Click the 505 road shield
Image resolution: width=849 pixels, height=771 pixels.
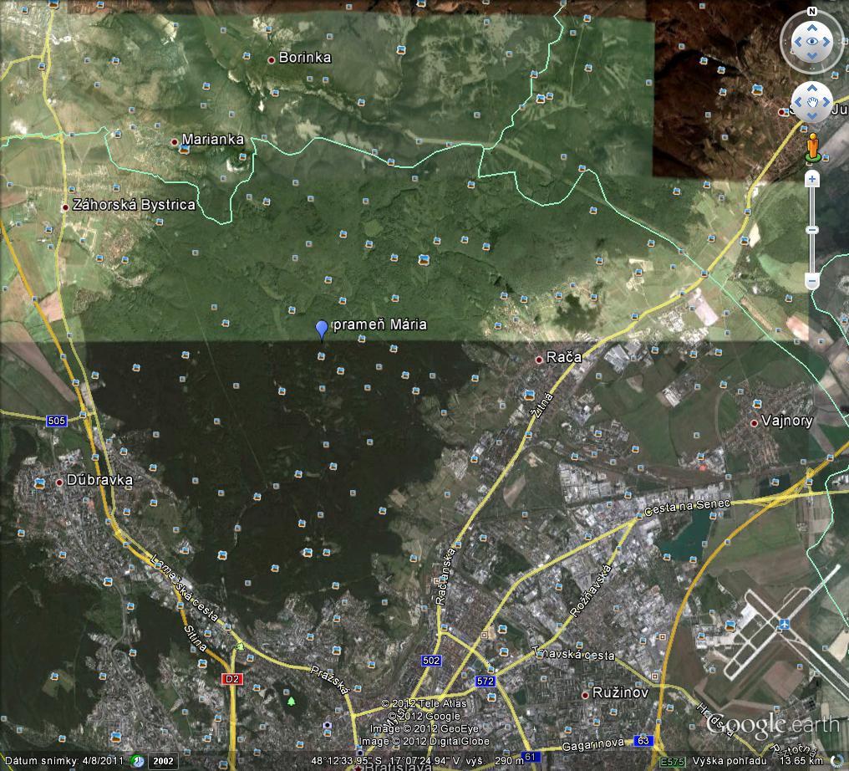(57, 421)
